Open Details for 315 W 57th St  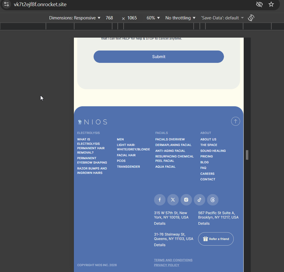[160, 224]
